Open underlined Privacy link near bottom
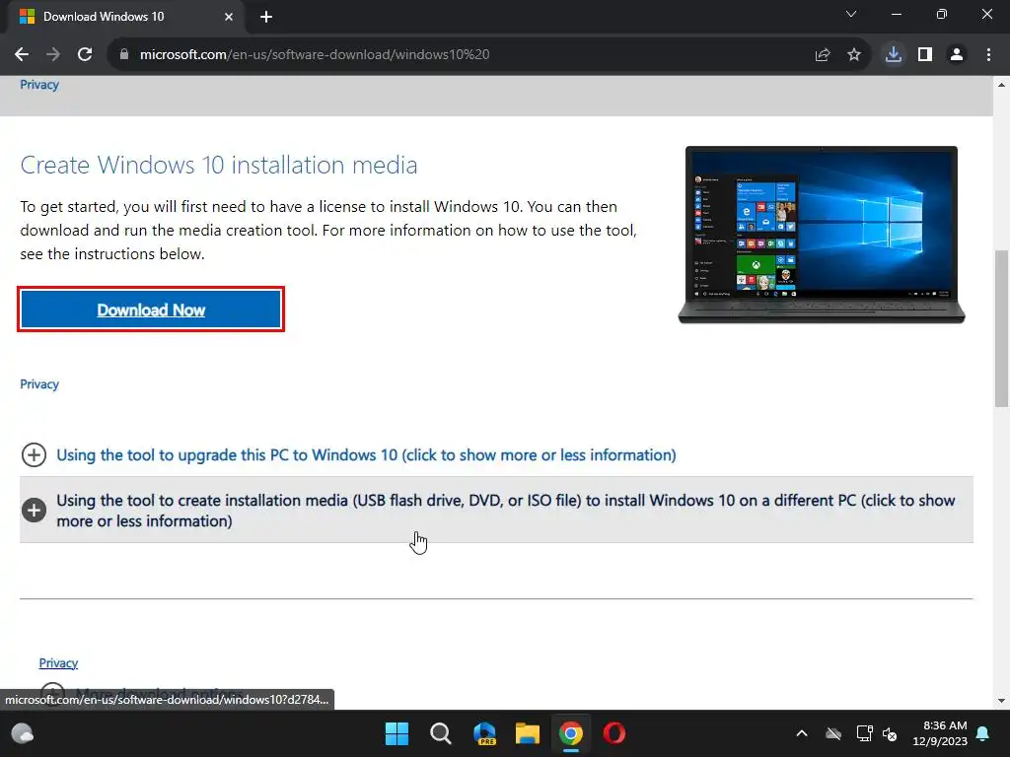The image size is (1010, 757). (x=58, y=663)
